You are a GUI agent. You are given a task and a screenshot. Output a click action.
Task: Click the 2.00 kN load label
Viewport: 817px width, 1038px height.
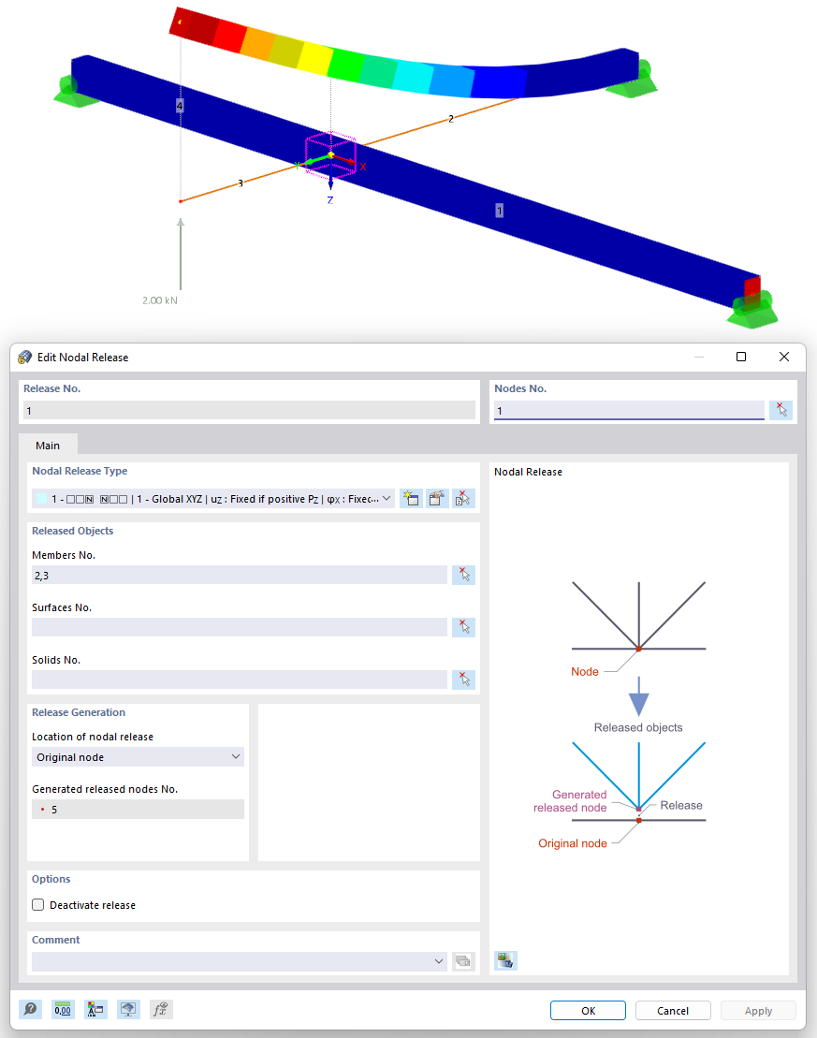coord(159,300)
